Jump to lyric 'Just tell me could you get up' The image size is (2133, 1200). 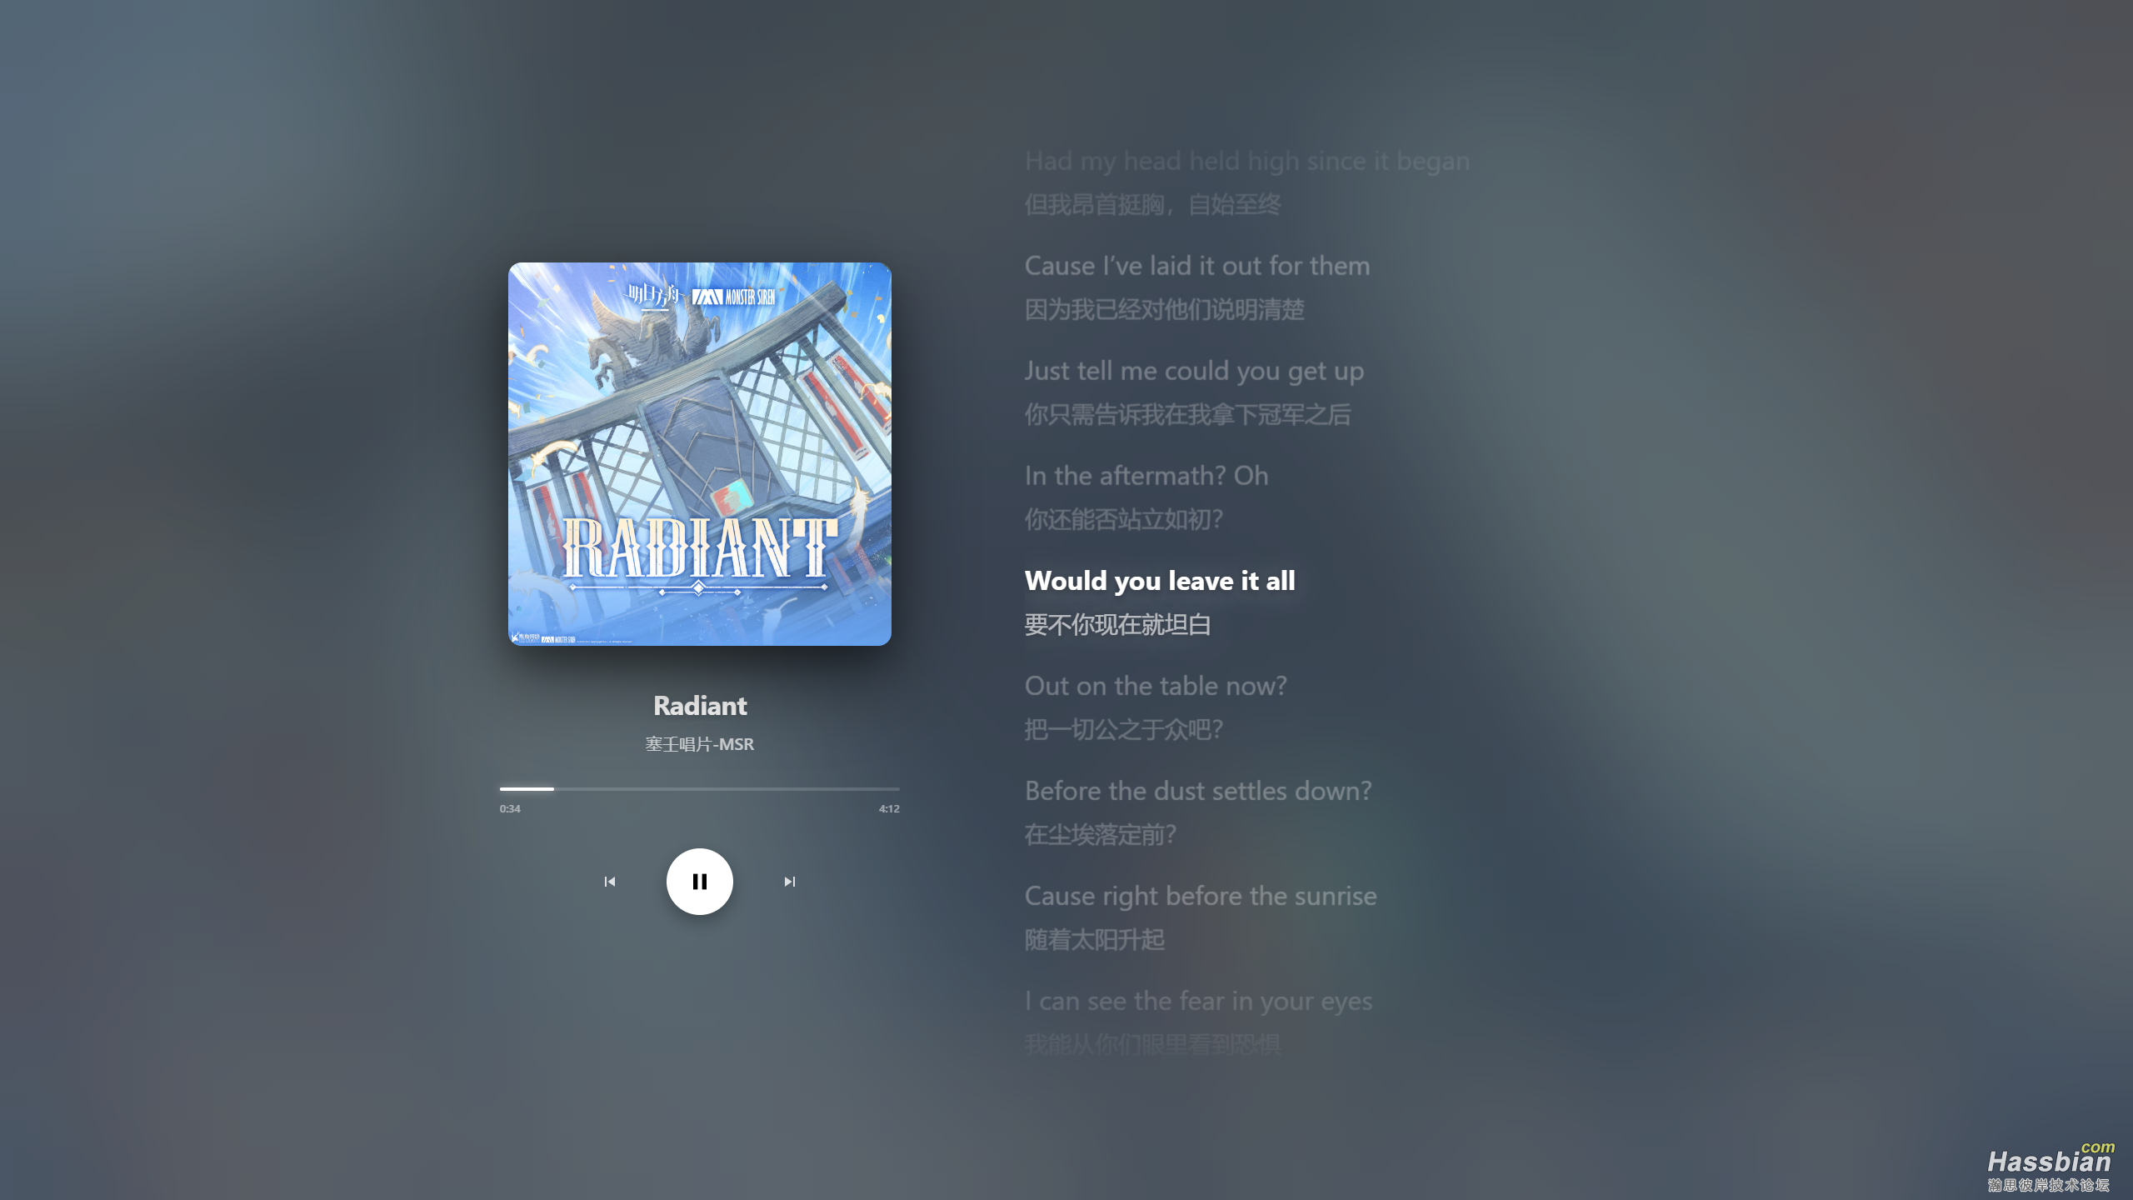tap(1194, 371)
